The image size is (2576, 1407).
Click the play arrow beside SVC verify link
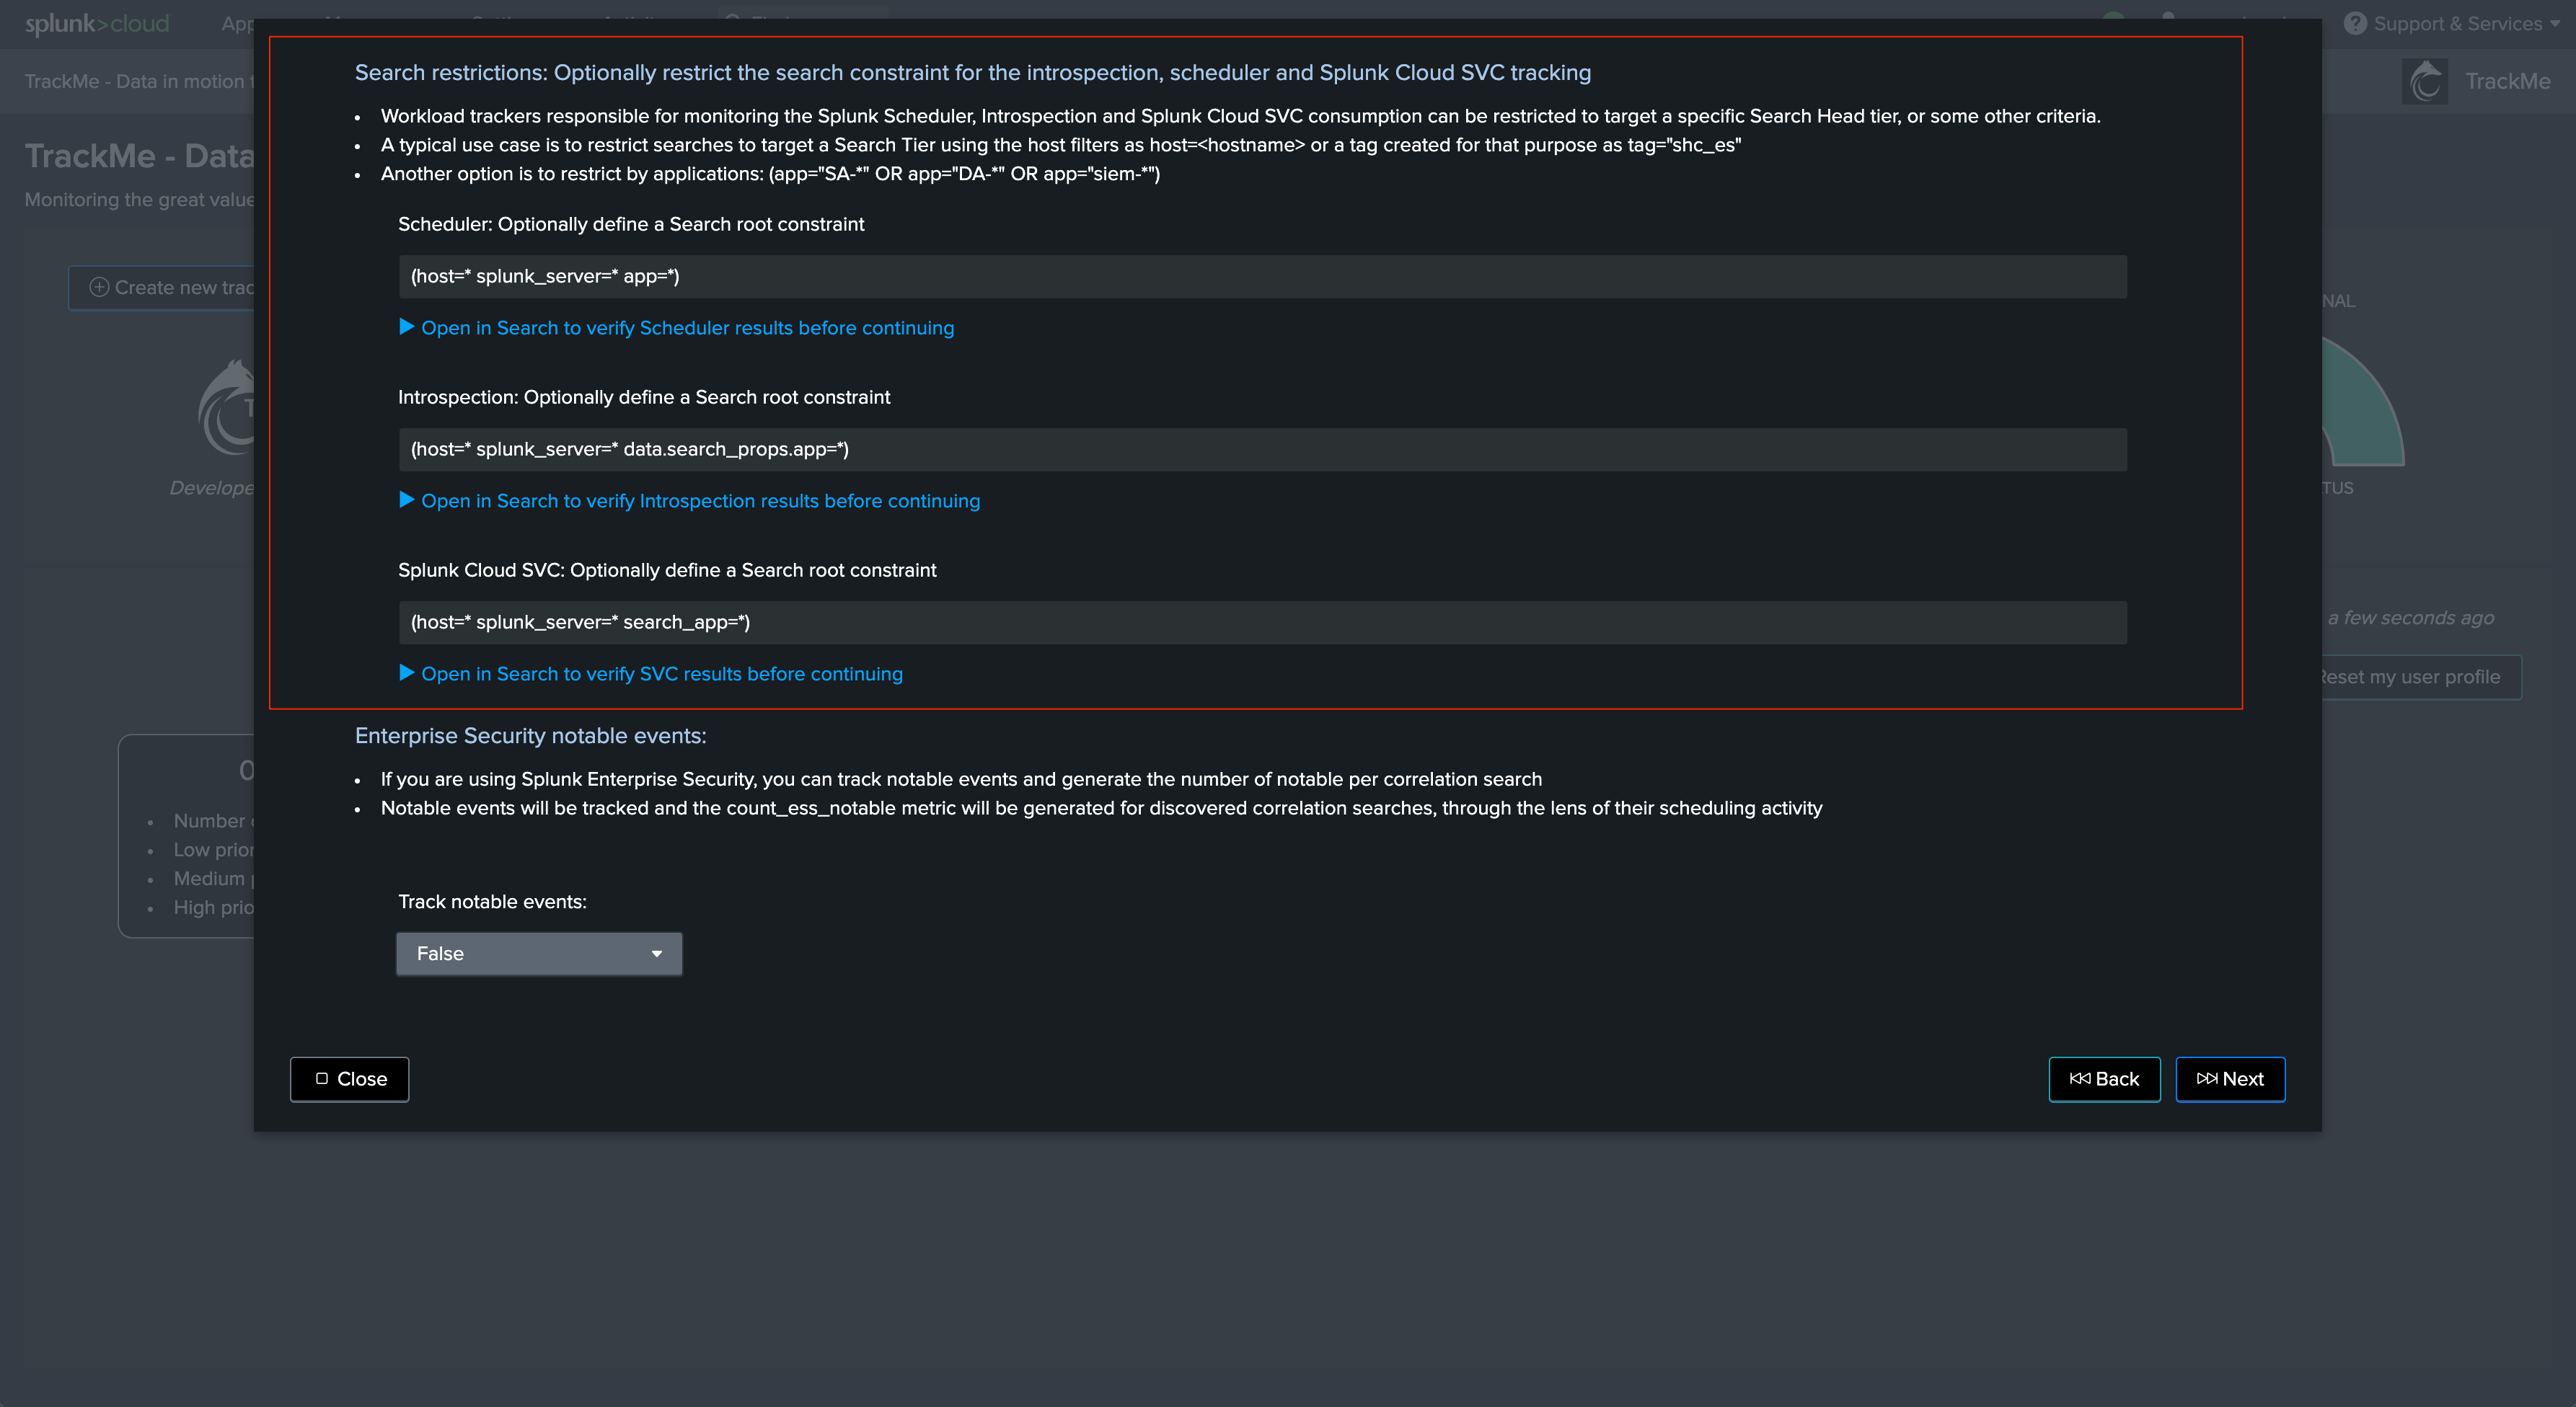[407, 673]
